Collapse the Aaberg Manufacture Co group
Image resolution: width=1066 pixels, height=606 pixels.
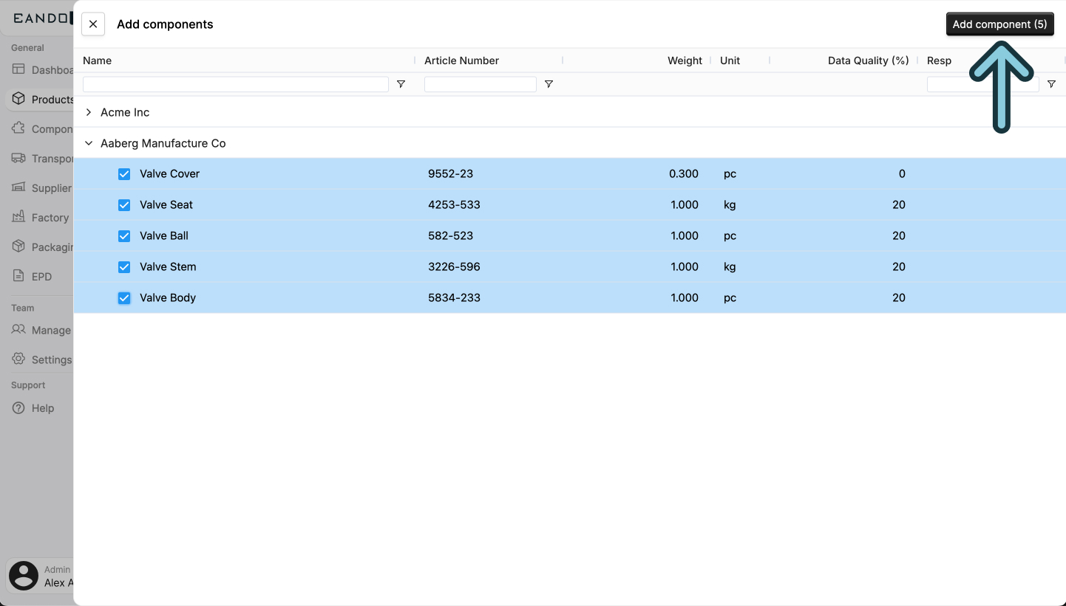[x=88, y=143]
